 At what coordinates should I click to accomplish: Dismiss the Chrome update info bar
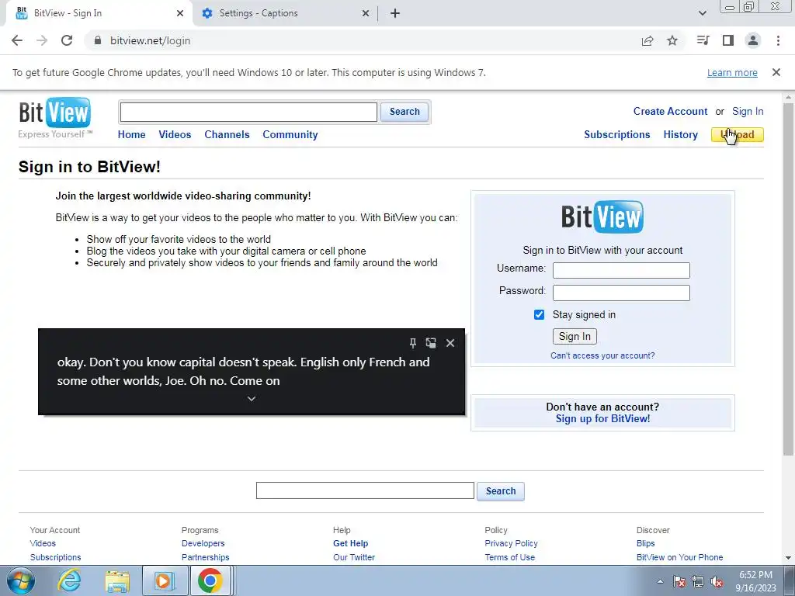pos(776,72)
